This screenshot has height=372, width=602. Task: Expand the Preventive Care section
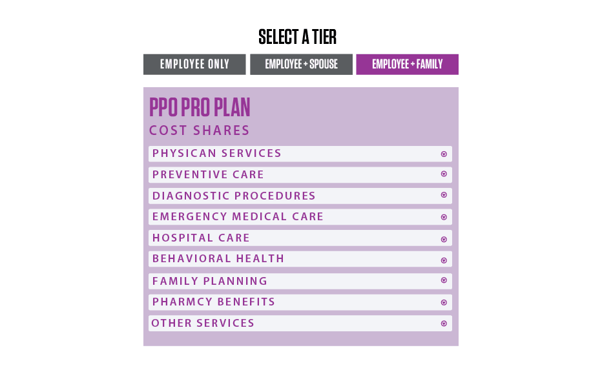point(300,174)
